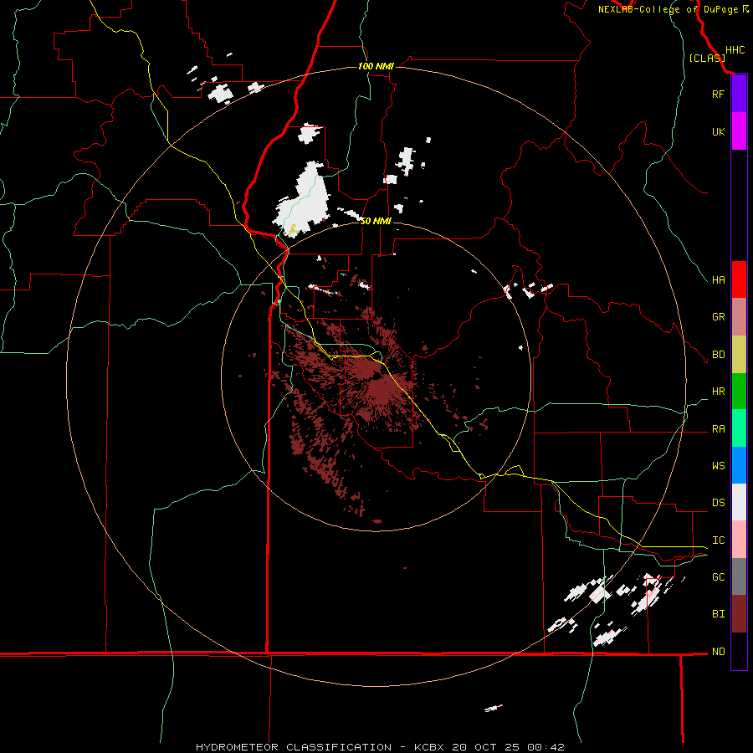The image size is (753, 753).
Task: Click the HR legend label
Action: 718,392
